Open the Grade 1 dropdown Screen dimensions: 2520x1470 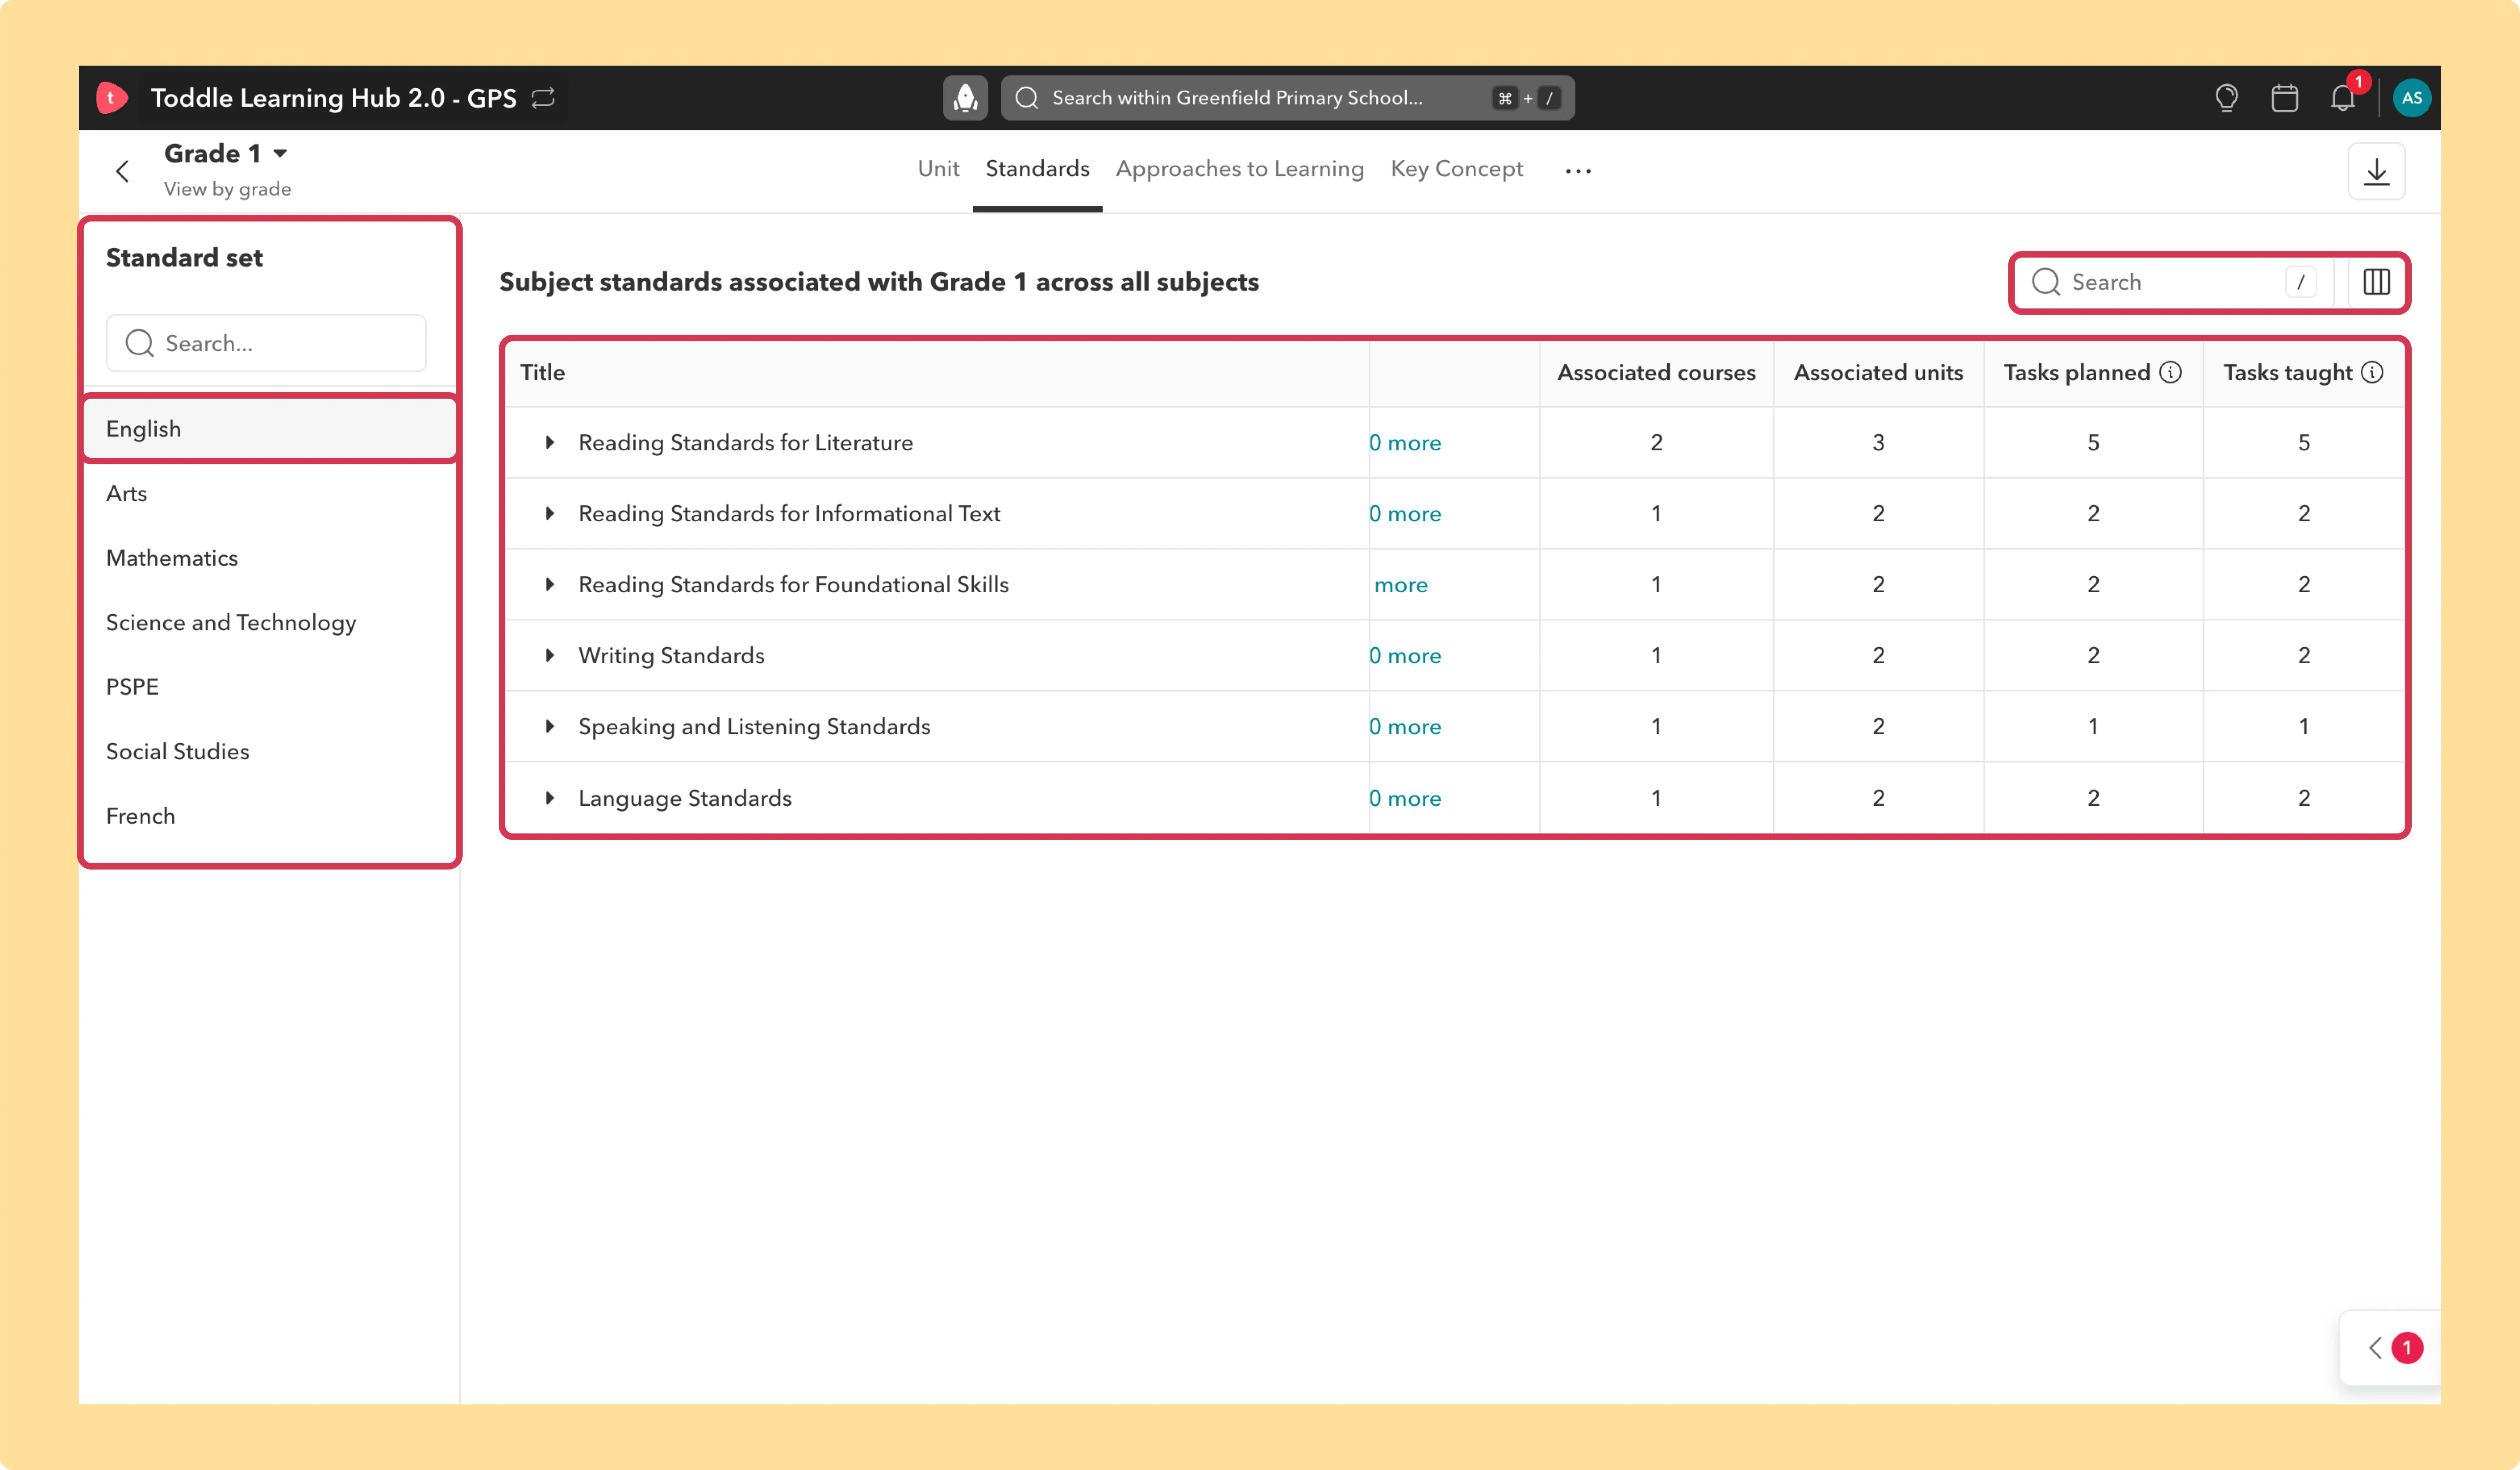pos(226,153)
